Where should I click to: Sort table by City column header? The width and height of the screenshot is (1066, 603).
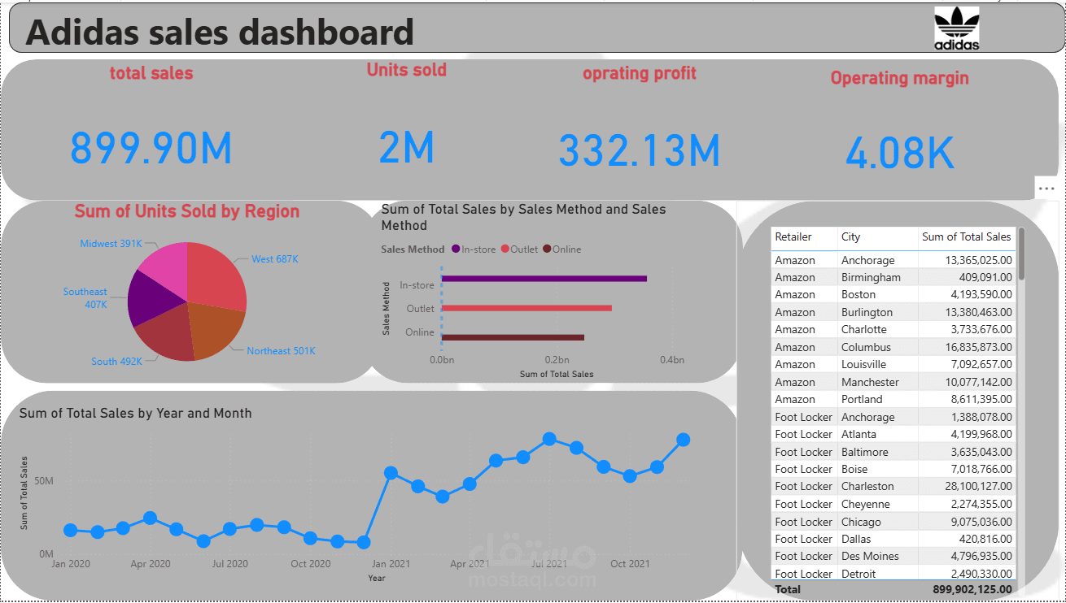(851, 237)
